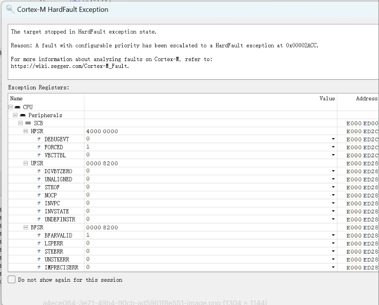Screen dimensions: 379x305
Task: Collapse the SCB tree node
Action: coord(21,123)
